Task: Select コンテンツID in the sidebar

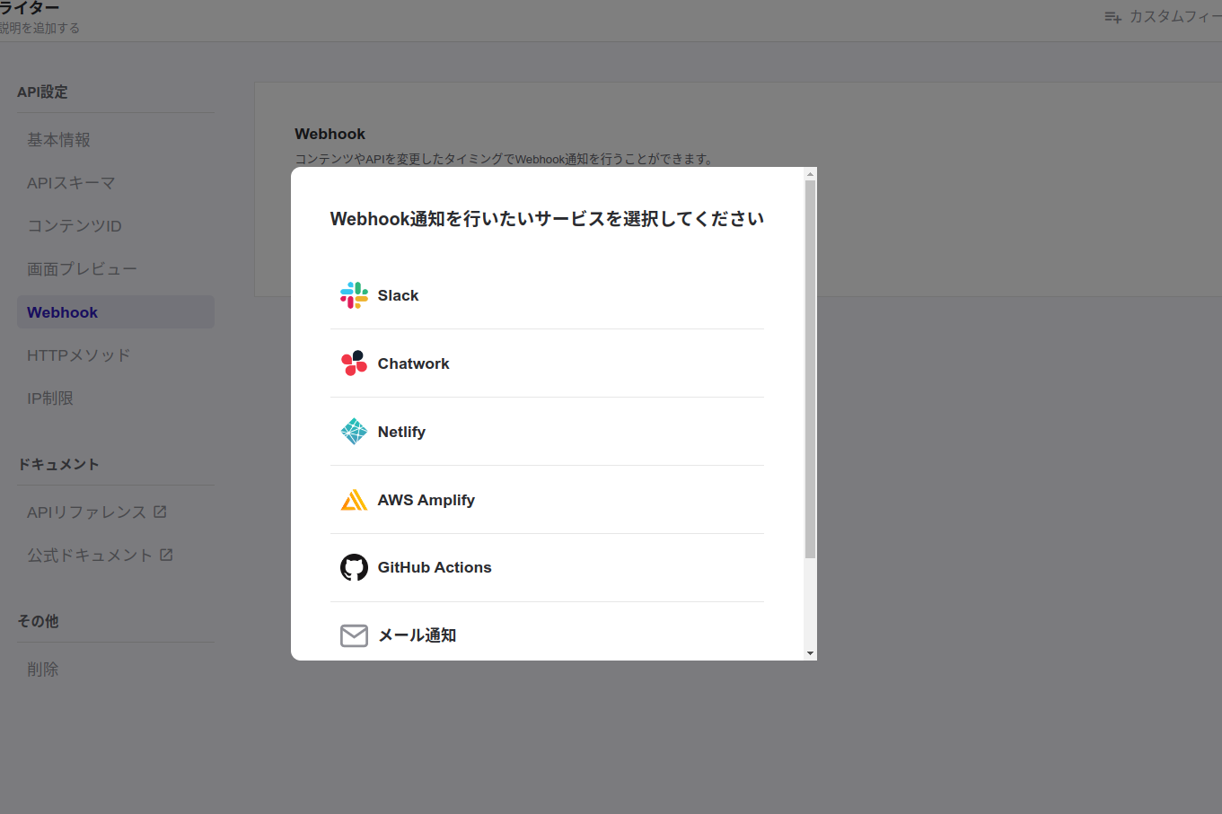Action: click(75, 226)
